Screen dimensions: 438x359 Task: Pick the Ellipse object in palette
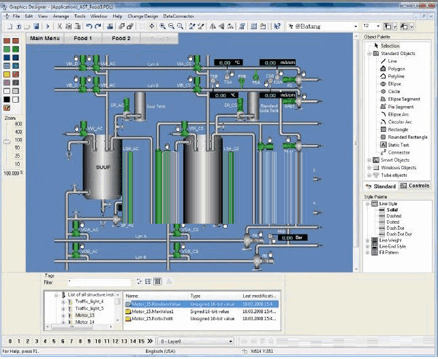tap(395, 84)
